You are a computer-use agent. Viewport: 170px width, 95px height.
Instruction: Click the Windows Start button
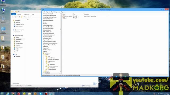(2, 94)
